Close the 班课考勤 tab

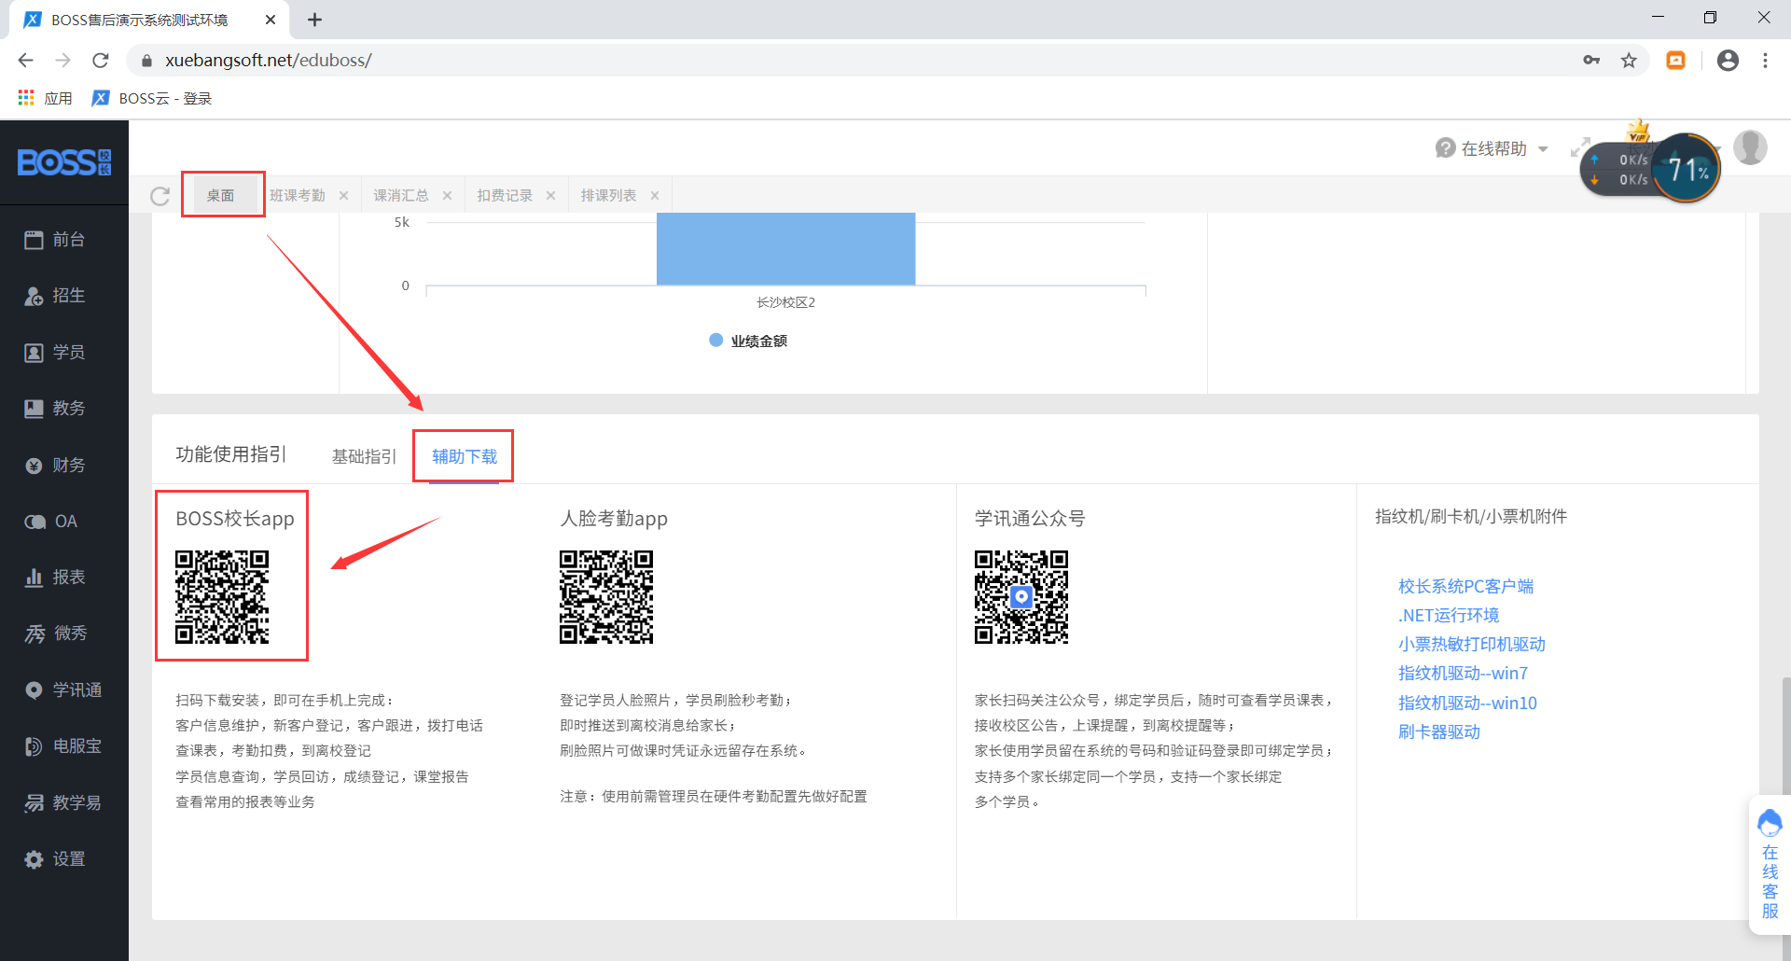343,196
